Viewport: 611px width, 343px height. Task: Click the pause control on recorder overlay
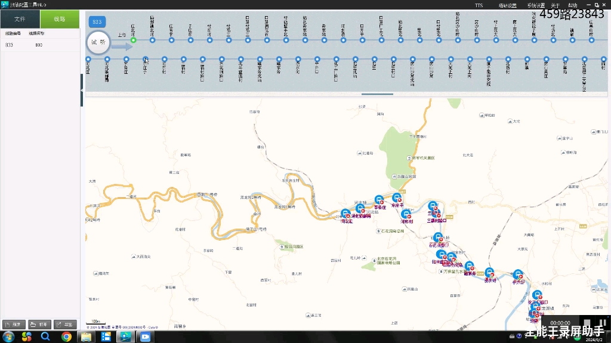(x=603, y=323)
